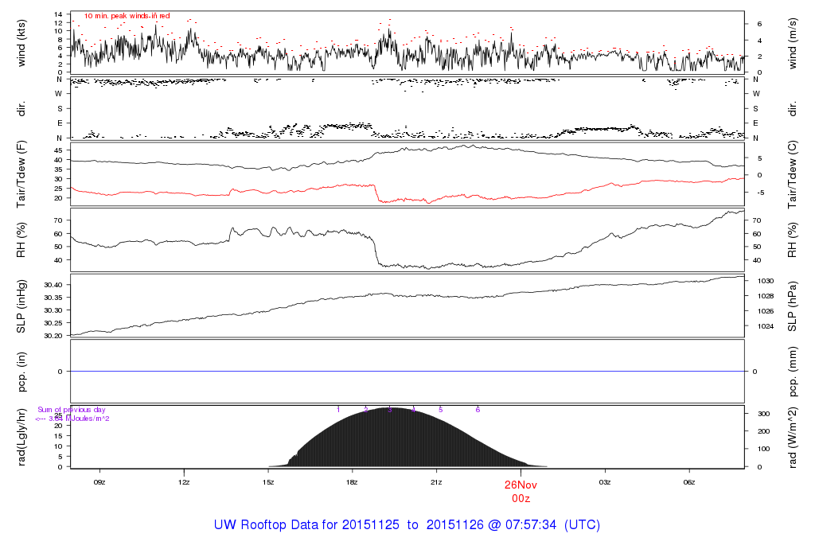Click the blue precipitation zero line
The width and height of the screenshot is (815, 557).
click(407, 372)
